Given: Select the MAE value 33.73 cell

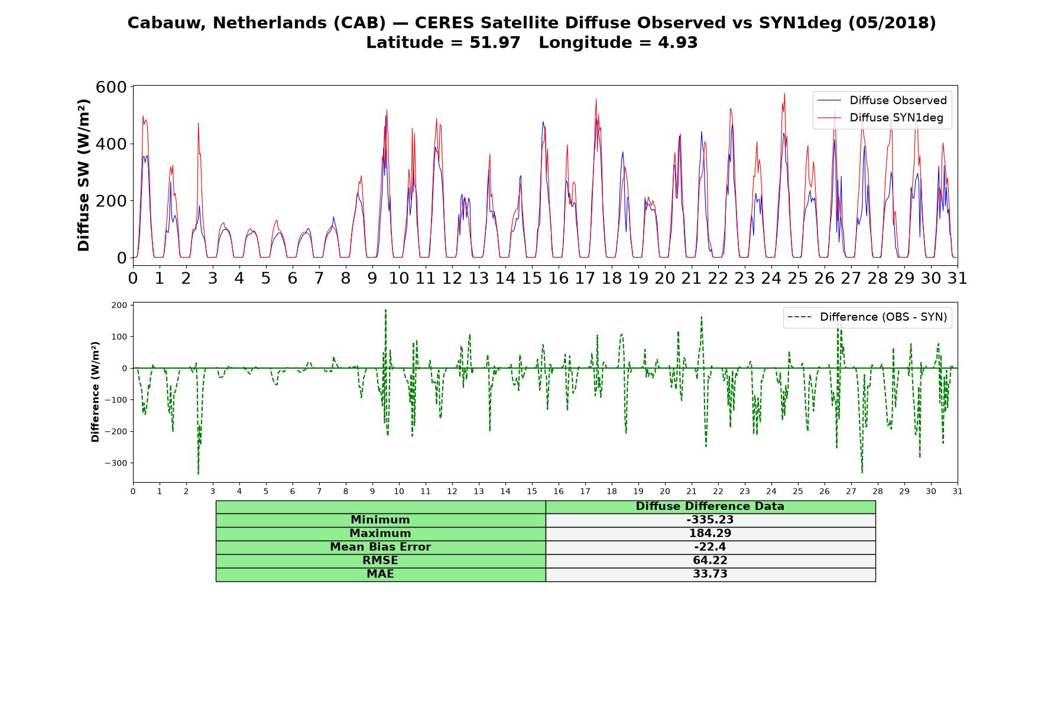Looking at the screenshot, I should (x=710, y=574).
